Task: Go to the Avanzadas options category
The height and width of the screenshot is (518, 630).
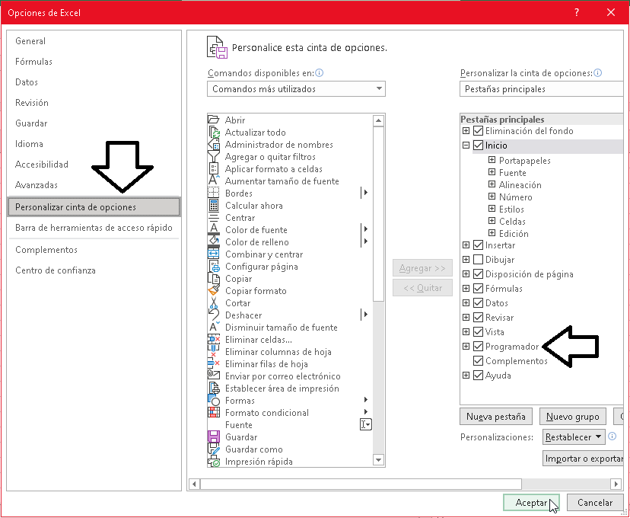Action: pos(94,185)
